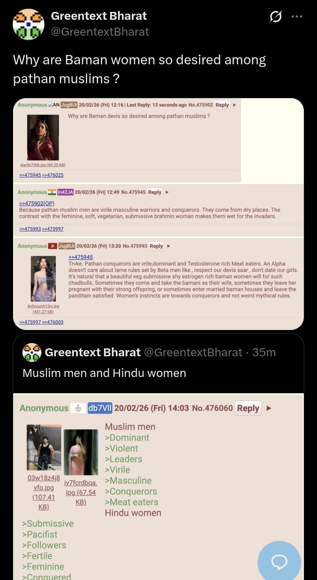The width and height of the screenshot is (317, 580).
Task: Open quoted tweet avatar of Greentext Bharat
Action: click(x=32, y=352)
